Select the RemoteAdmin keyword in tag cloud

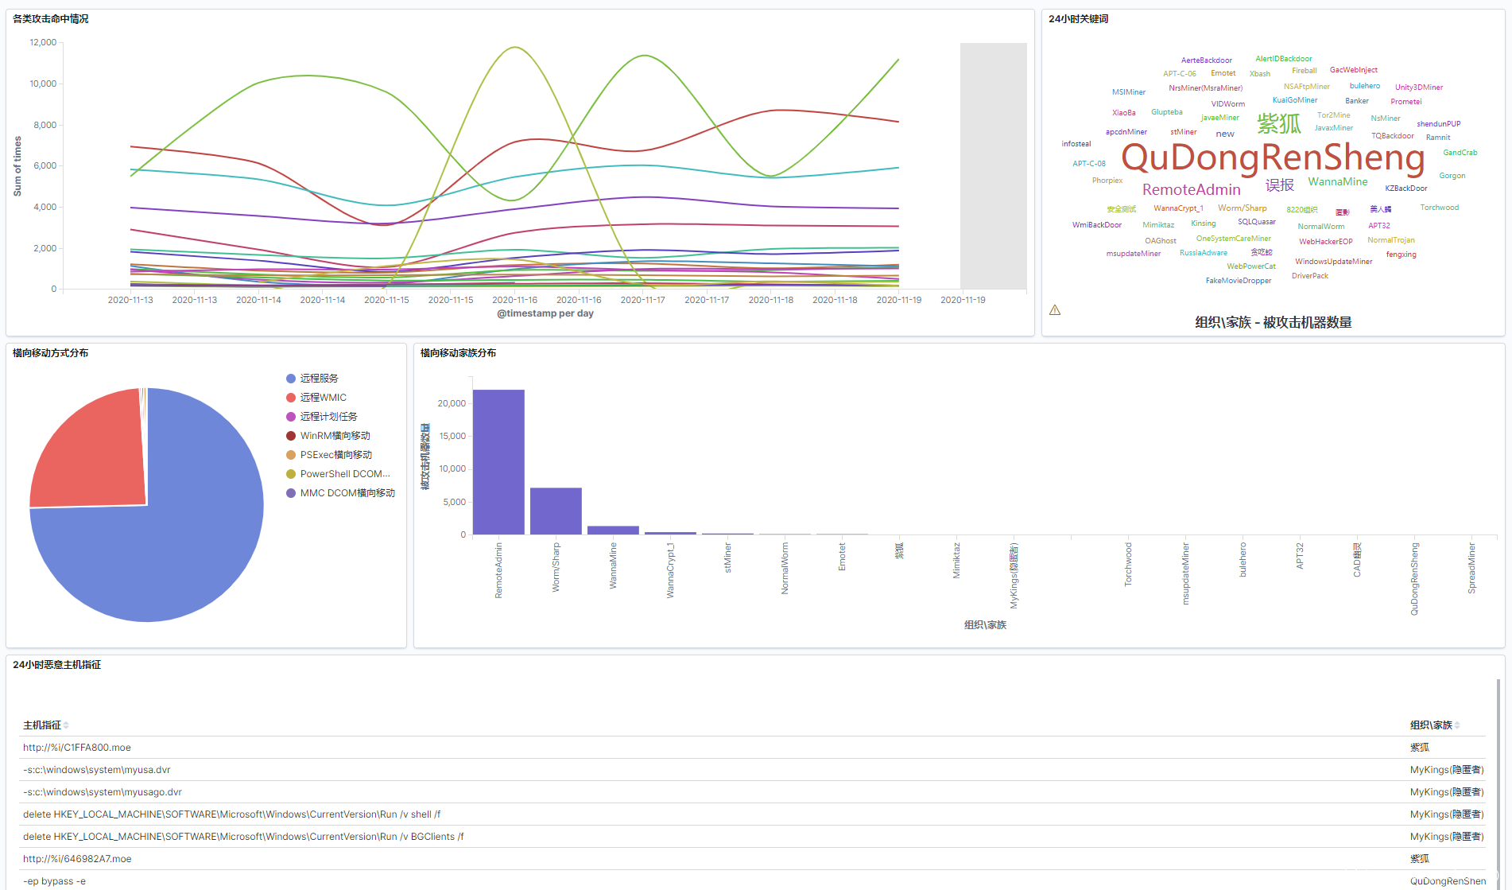[x=1191, y=190]
